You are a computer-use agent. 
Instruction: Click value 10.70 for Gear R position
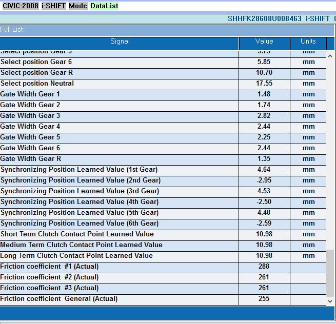[264, 73]
